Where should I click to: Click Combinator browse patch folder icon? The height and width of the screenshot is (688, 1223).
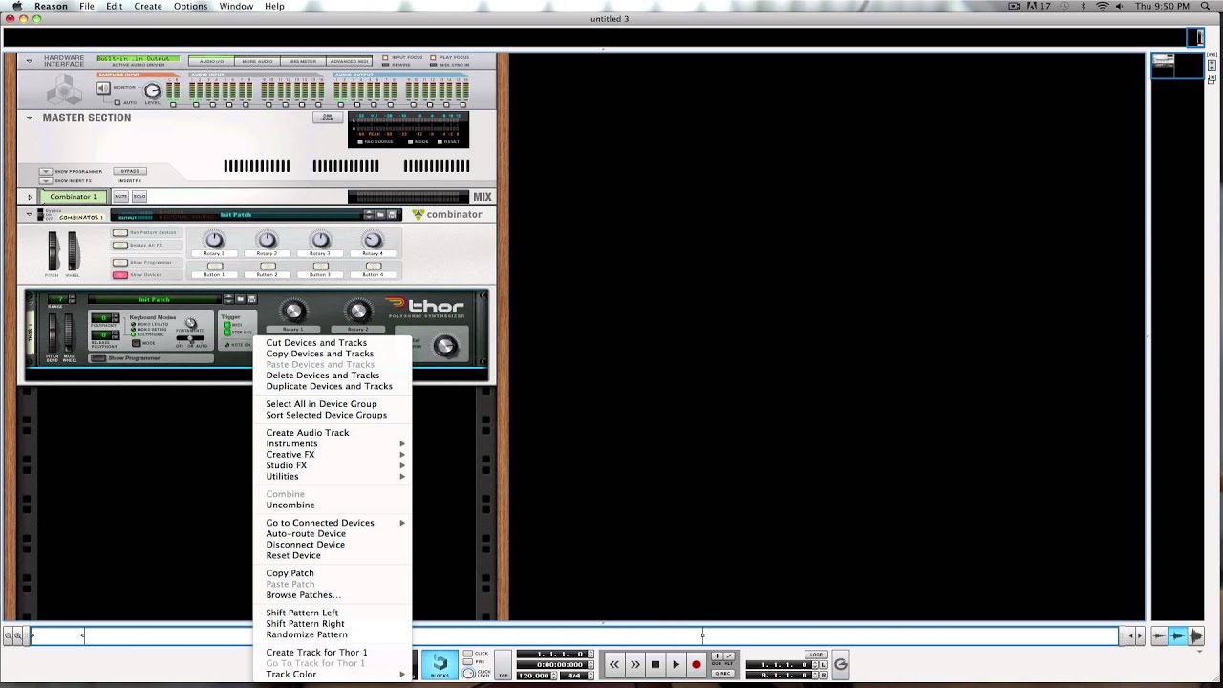click(380, 215)
